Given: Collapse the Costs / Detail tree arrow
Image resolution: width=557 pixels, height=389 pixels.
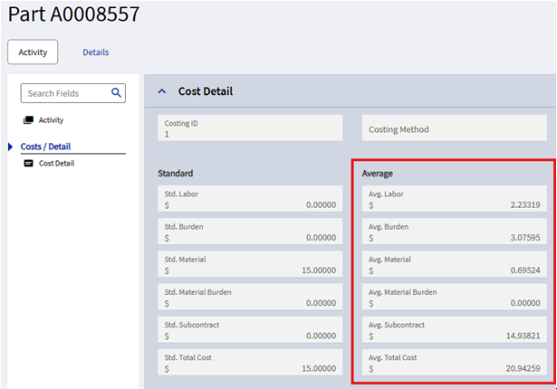Looking at the screenshot, I should tap(11, 147).
